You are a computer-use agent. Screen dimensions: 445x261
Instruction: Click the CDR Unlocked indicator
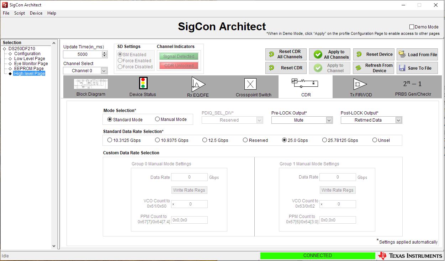click(x=179, y=66)
